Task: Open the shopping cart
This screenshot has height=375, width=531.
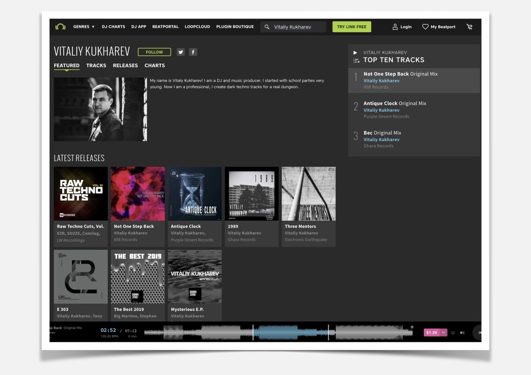Action: point(469,27)
